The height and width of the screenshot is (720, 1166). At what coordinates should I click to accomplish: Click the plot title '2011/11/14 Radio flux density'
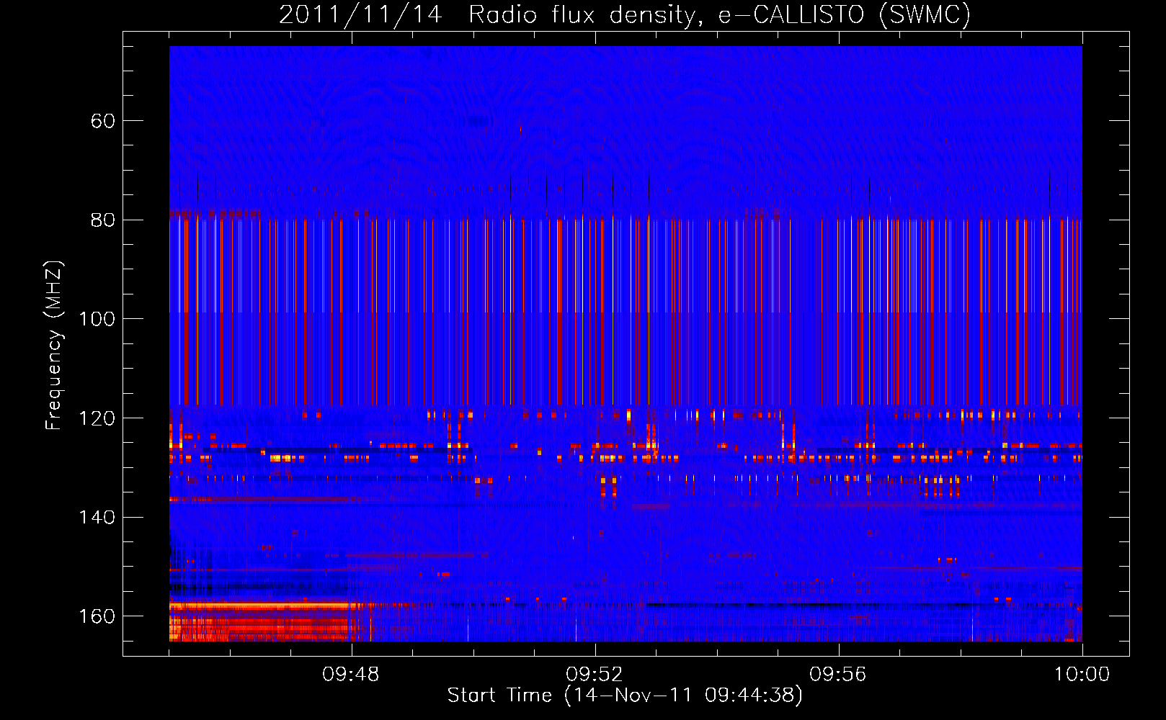pos(491,14)
